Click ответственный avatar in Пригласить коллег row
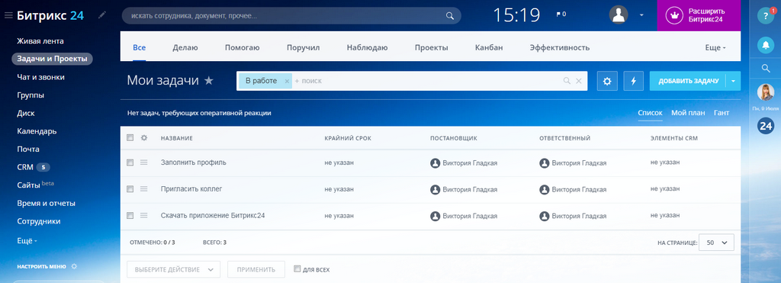 click(545, 189)
